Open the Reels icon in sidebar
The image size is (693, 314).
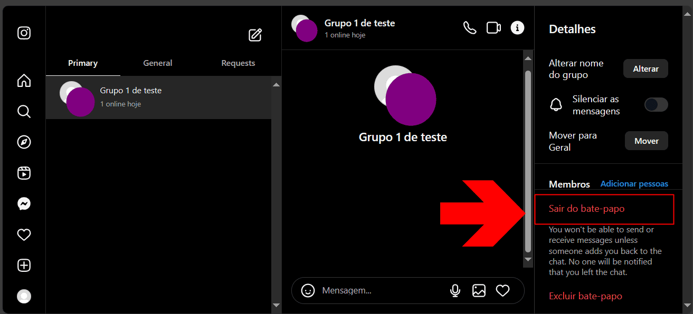coord(24,173)
